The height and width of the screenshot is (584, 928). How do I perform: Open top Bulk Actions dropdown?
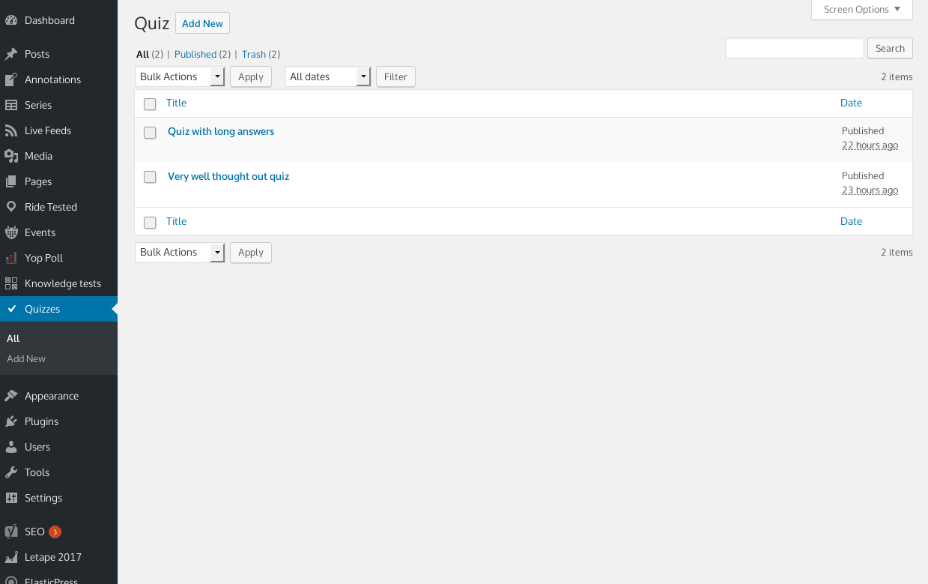pyautogui.click(x=180, y=76)
